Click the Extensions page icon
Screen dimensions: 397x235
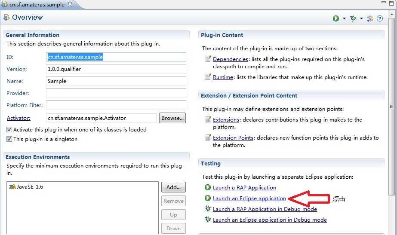pos(208,119)
